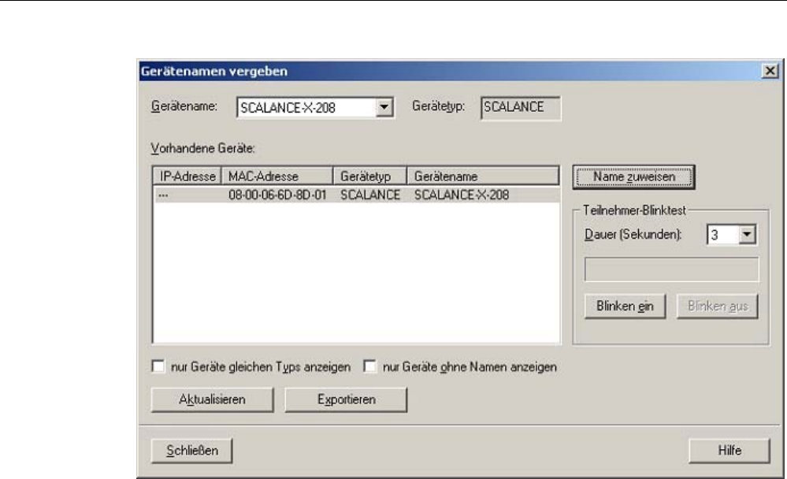Close dialog via Schließen button

click(191, 451)
